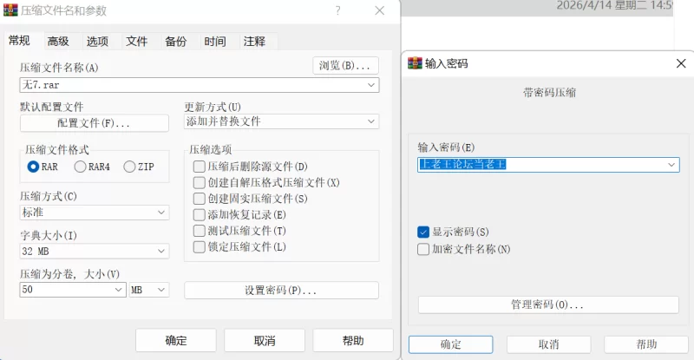Open the 备份 tab
Image resolution: width=694 pixels, height=360 pixels.
coord(175,41)
